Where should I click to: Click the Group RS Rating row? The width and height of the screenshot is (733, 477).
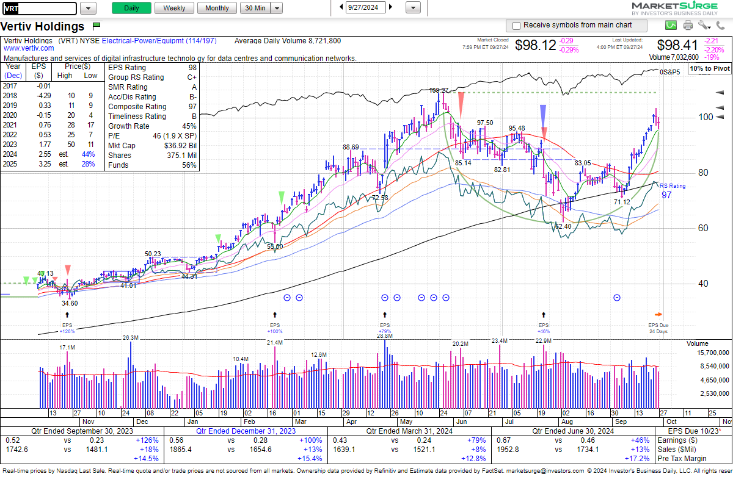click(x=153, y=77)
